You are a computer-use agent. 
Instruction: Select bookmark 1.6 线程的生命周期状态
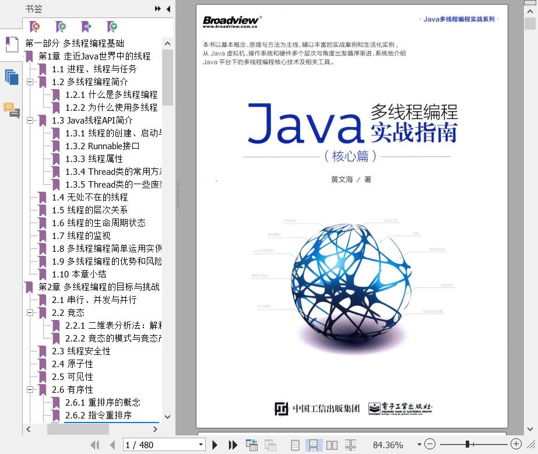(x=99, y=223)
